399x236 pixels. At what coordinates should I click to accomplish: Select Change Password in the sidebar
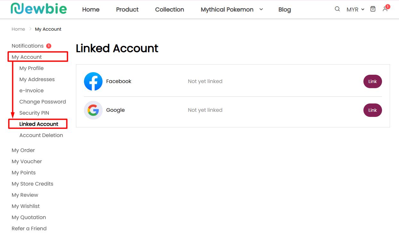[x=43, y=102]
